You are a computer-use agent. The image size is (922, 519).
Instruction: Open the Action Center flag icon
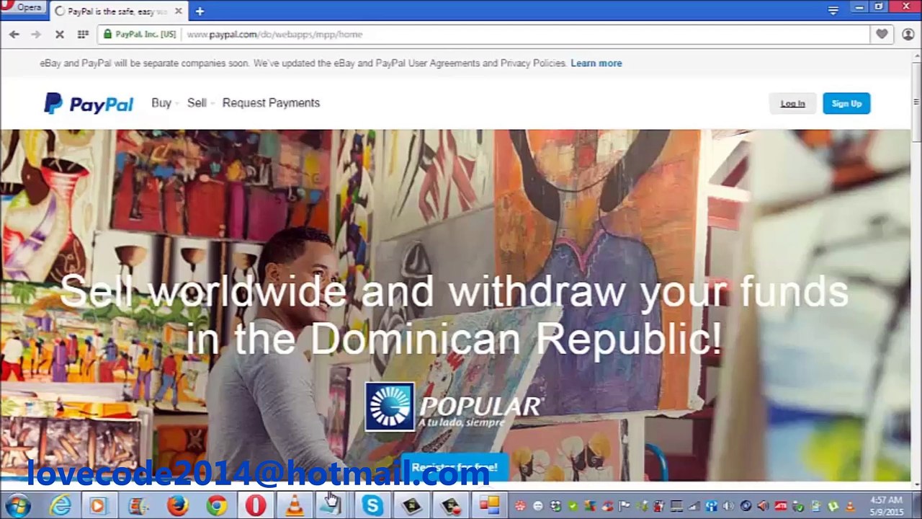(x=625, y=506)
